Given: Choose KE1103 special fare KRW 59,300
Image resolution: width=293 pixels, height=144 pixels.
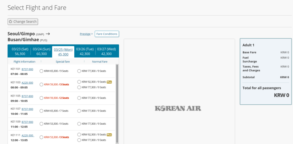Looking at the screenshot, I should coord(41,85).
